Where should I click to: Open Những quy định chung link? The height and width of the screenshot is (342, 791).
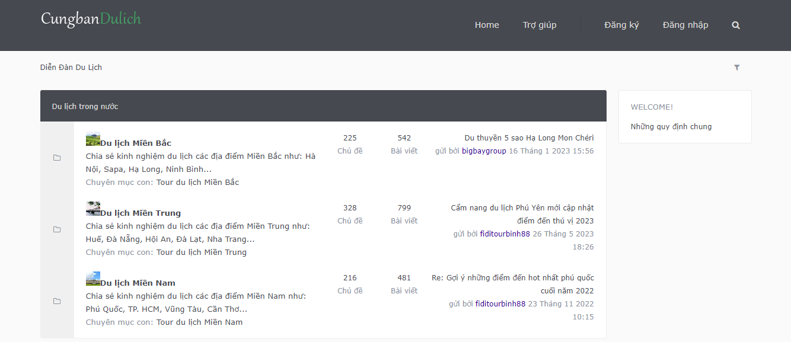point(671,127)
